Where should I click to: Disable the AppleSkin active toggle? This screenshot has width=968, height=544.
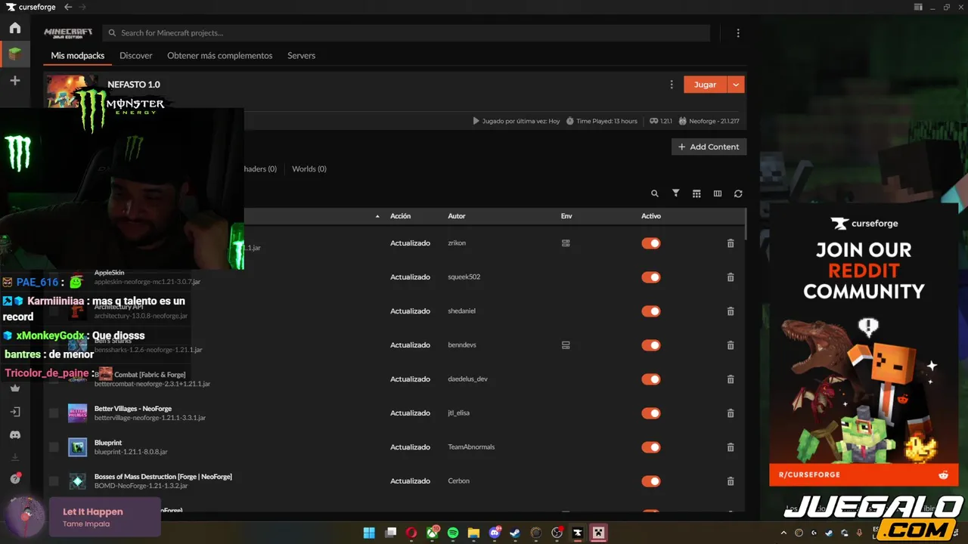651,277
